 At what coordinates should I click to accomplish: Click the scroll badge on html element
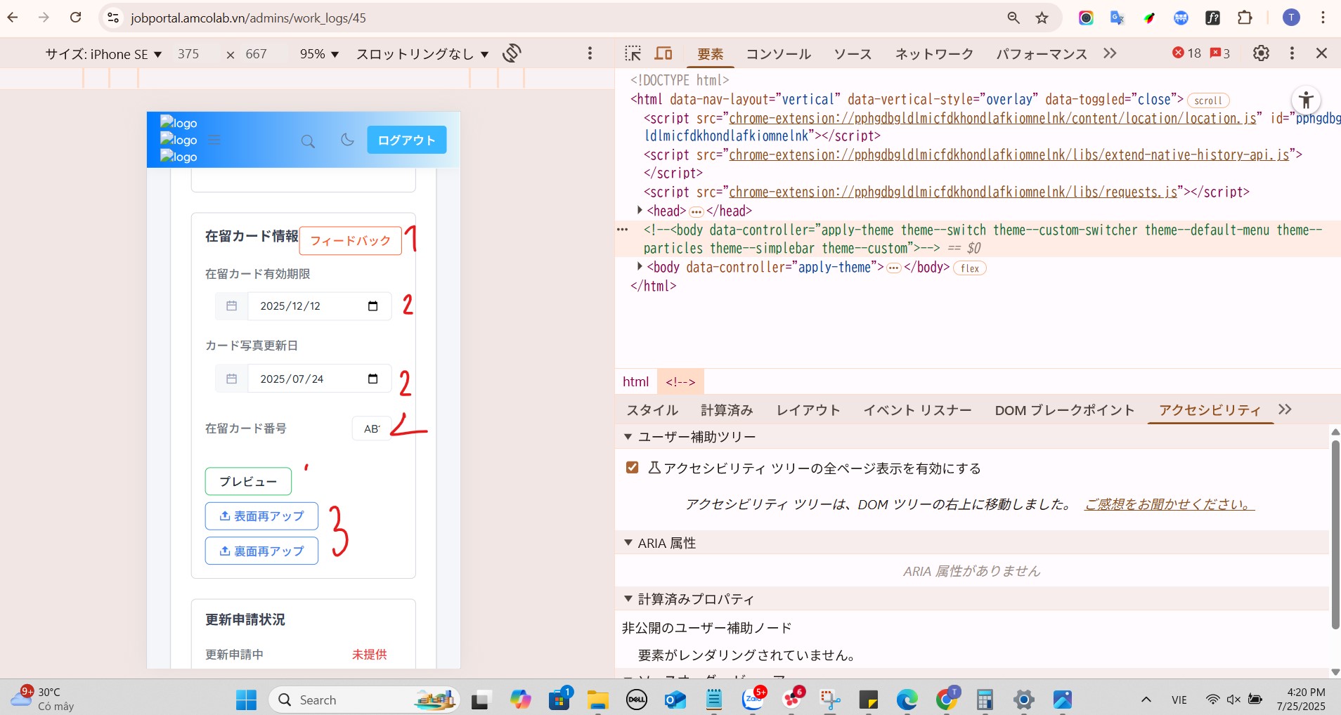pos(1208,100)
